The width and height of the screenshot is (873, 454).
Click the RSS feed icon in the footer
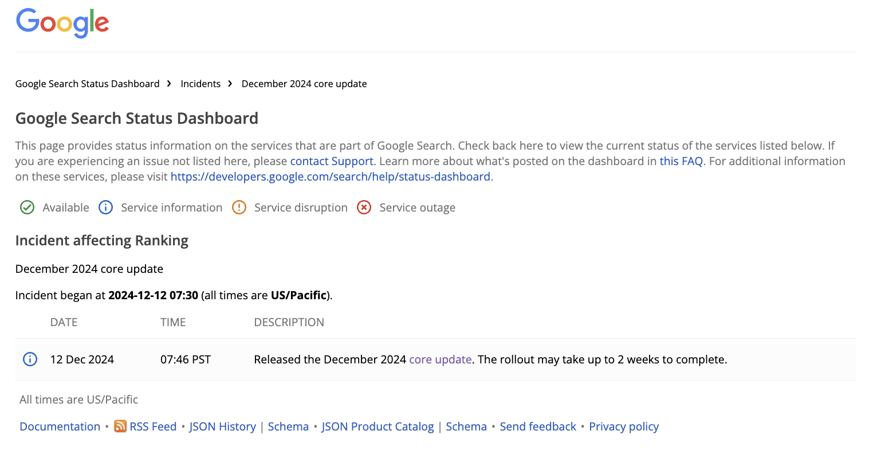point(120,426)
